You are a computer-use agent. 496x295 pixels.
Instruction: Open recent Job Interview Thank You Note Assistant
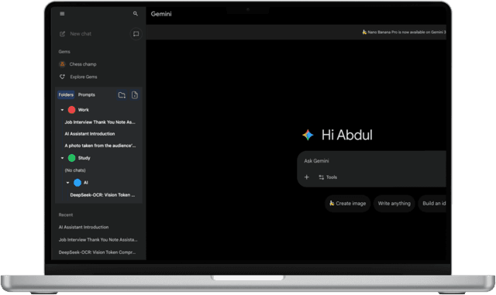tap(98, 240)
